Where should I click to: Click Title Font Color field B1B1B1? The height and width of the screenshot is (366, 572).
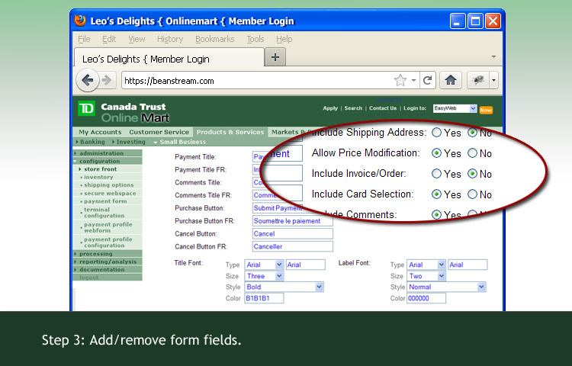pyautogui.click(x=264, y=298)
